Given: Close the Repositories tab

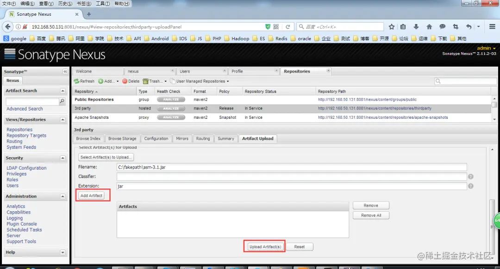Looking at the screenshot, I should (x=328, y=71).
